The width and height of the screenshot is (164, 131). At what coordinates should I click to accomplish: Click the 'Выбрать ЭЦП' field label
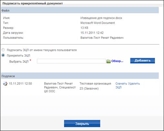click(19, 61)
